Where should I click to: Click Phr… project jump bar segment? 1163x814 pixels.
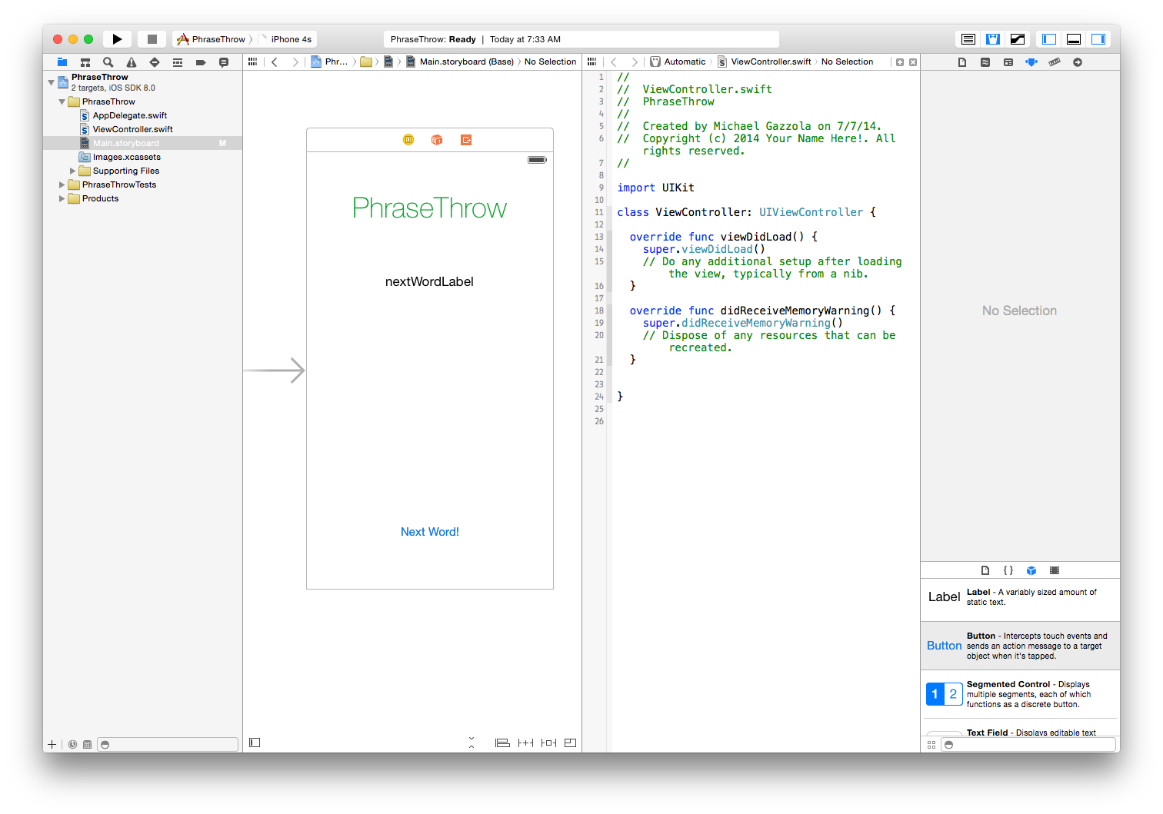point(330,61)
